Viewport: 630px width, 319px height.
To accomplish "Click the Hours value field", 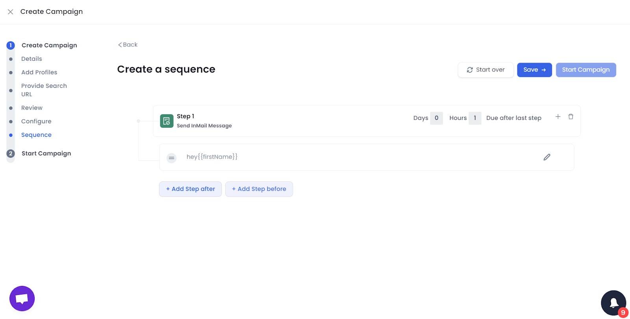I will tap(475, 118).
